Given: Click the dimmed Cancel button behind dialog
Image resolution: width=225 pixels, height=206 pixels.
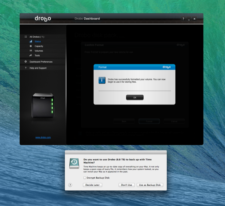Looking at the screenshot, I should [x=174, y=121].
